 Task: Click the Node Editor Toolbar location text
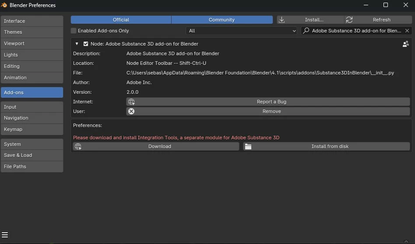pos(166,64)
